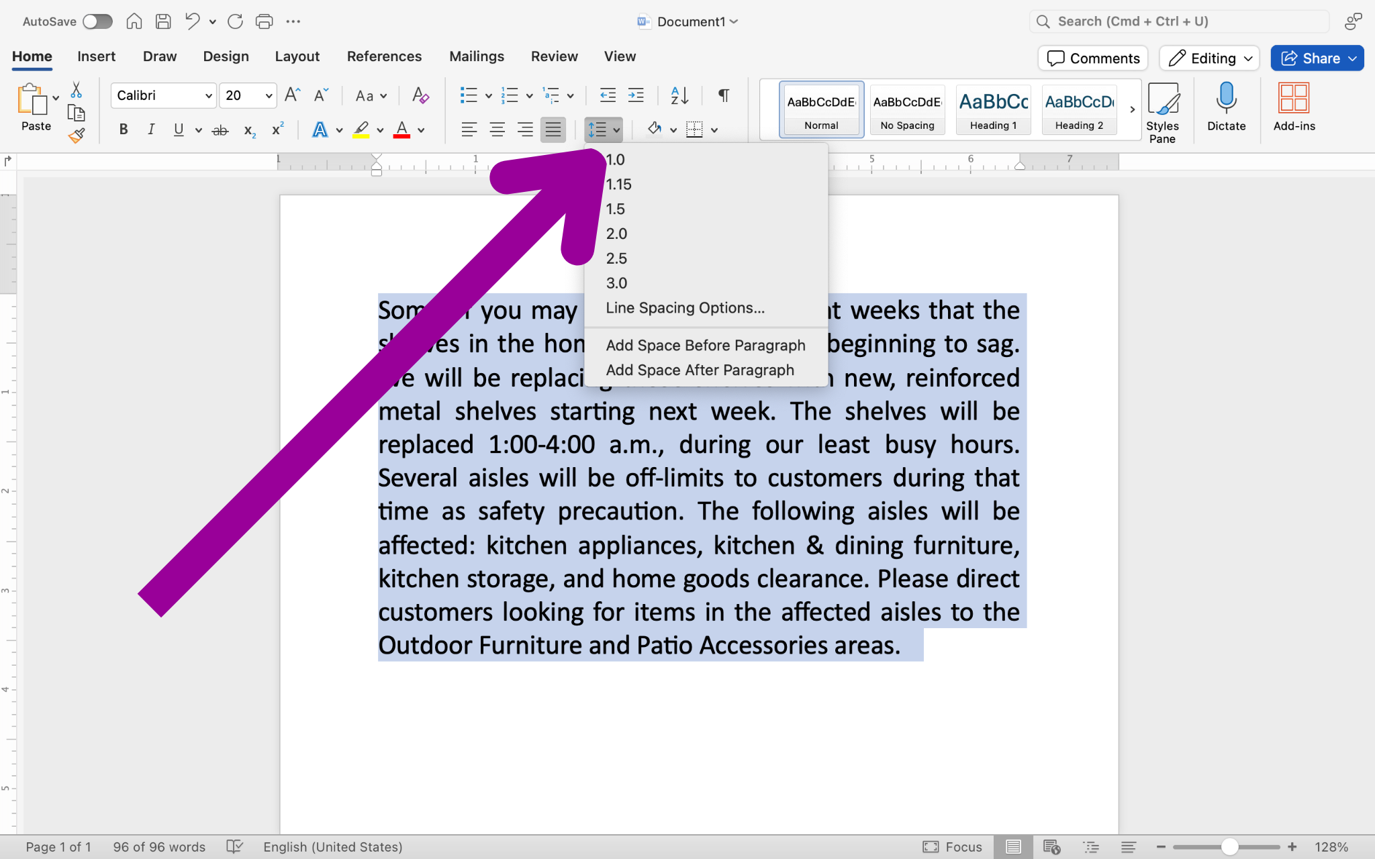
Task: Switch to Web Layout view in status bar
Action: point(1051,847)
